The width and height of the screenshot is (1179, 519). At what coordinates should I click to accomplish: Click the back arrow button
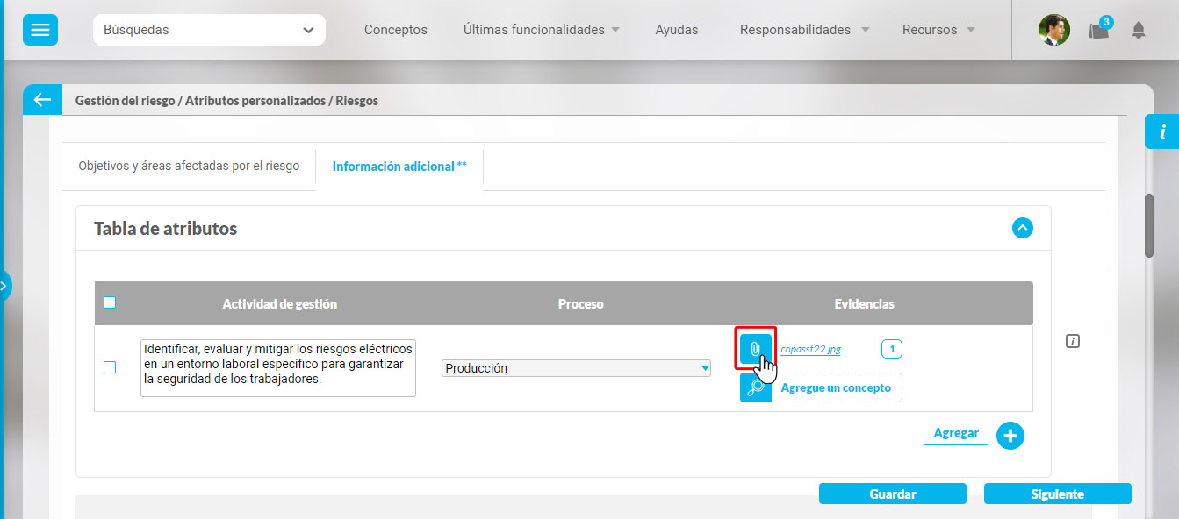pyautogui.click(x=42, y=100)
